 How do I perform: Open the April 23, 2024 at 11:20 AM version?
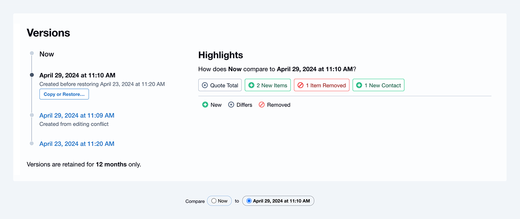point(77,144)
